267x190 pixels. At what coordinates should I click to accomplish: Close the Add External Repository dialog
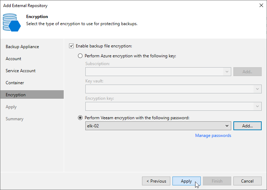[261, 5]
